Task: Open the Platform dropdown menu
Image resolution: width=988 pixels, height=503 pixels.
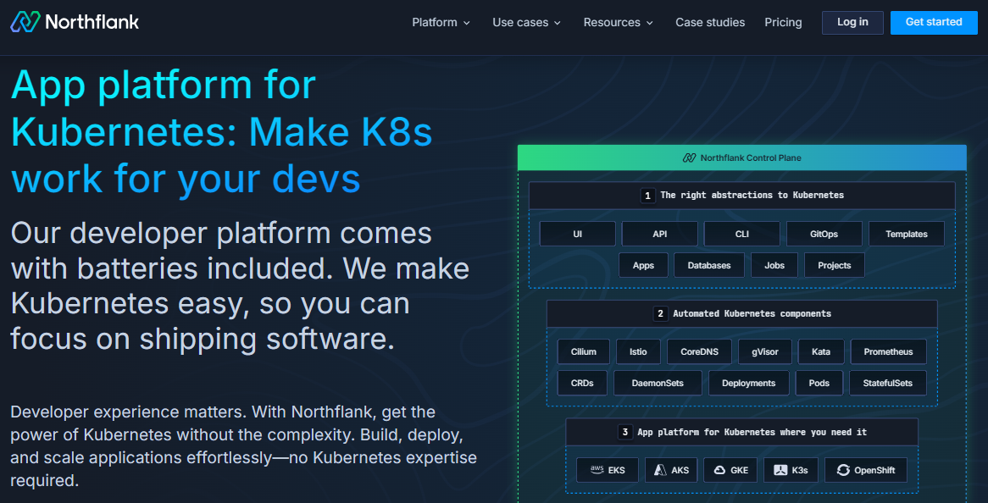Action: (441, 22)
